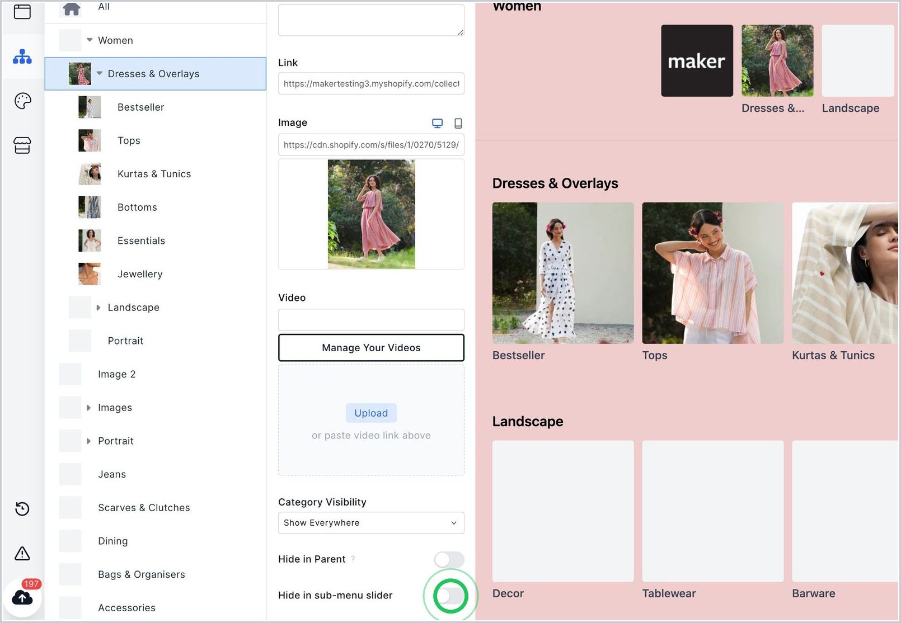Toggle the Hide in Parent switch
Viewport: 901px width, 623px height.
coord(449,559)
